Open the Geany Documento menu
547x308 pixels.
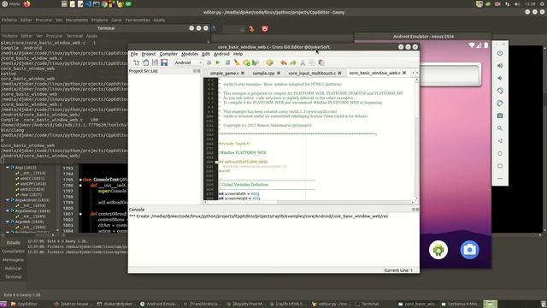[x=77, y=20]
